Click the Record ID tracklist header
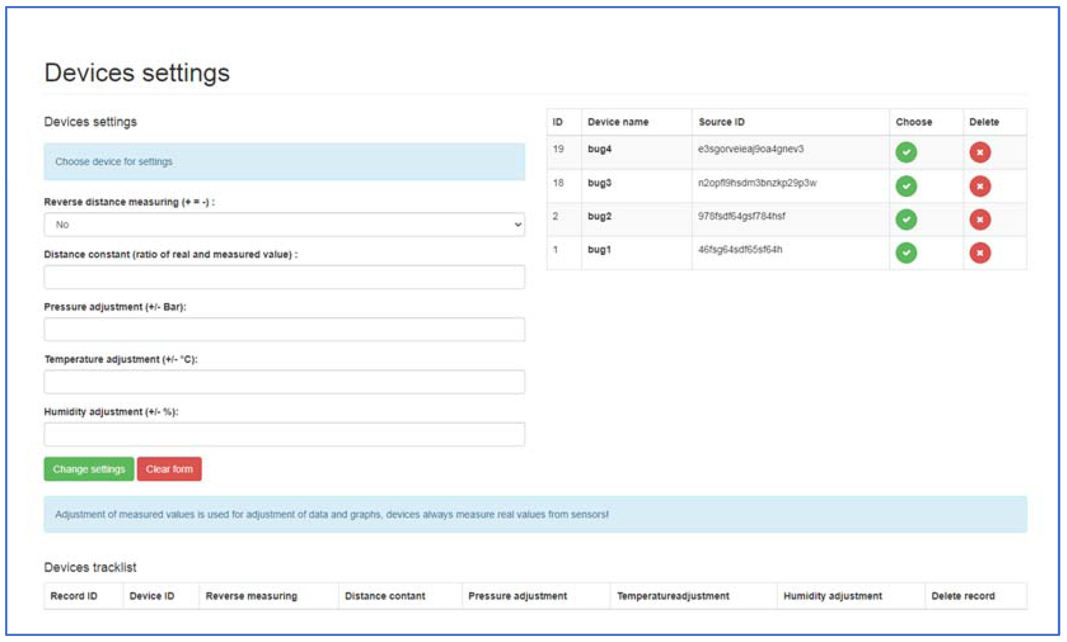 pos(73,596)
